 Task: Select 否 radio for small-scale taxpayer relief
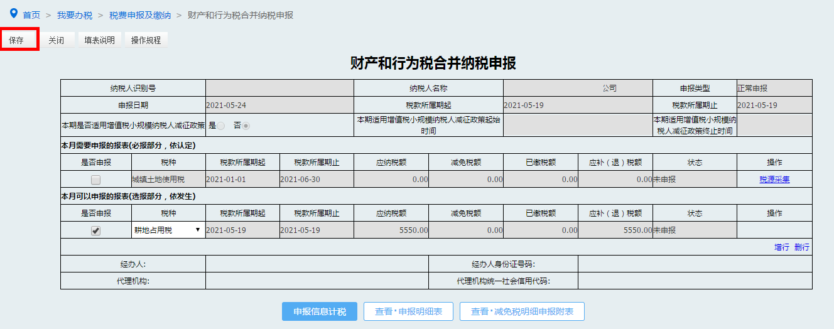246,126
